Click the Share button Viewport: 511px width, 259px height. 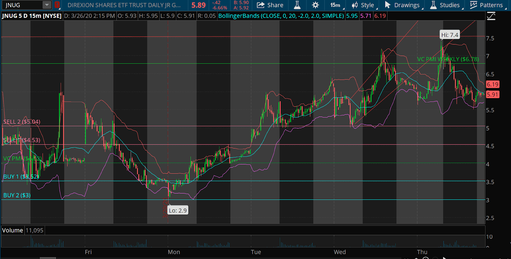tap(270, 5)
